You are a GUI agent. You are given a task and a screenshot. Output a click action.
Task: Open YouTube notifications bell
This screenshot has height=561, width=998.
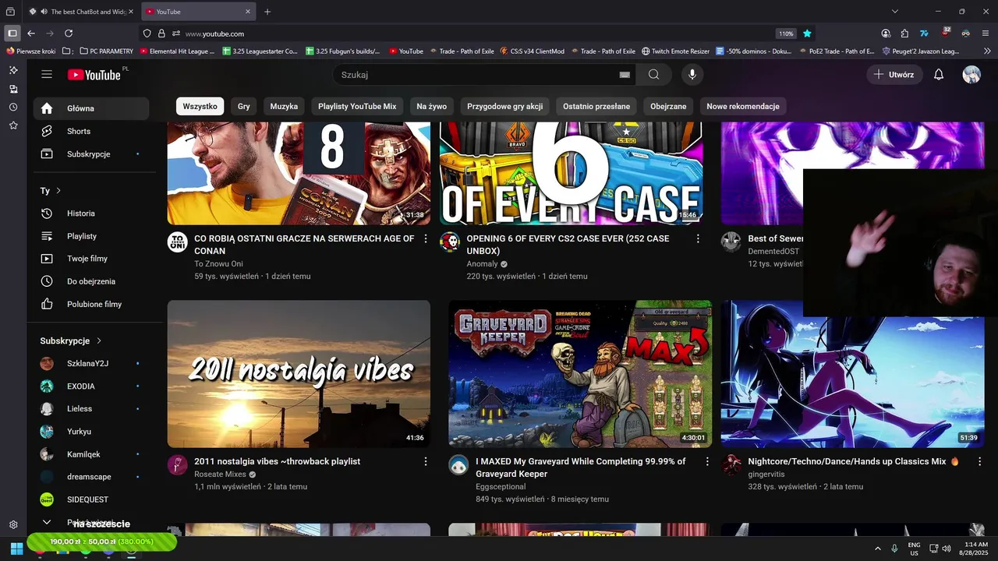[x=939, y=75]
